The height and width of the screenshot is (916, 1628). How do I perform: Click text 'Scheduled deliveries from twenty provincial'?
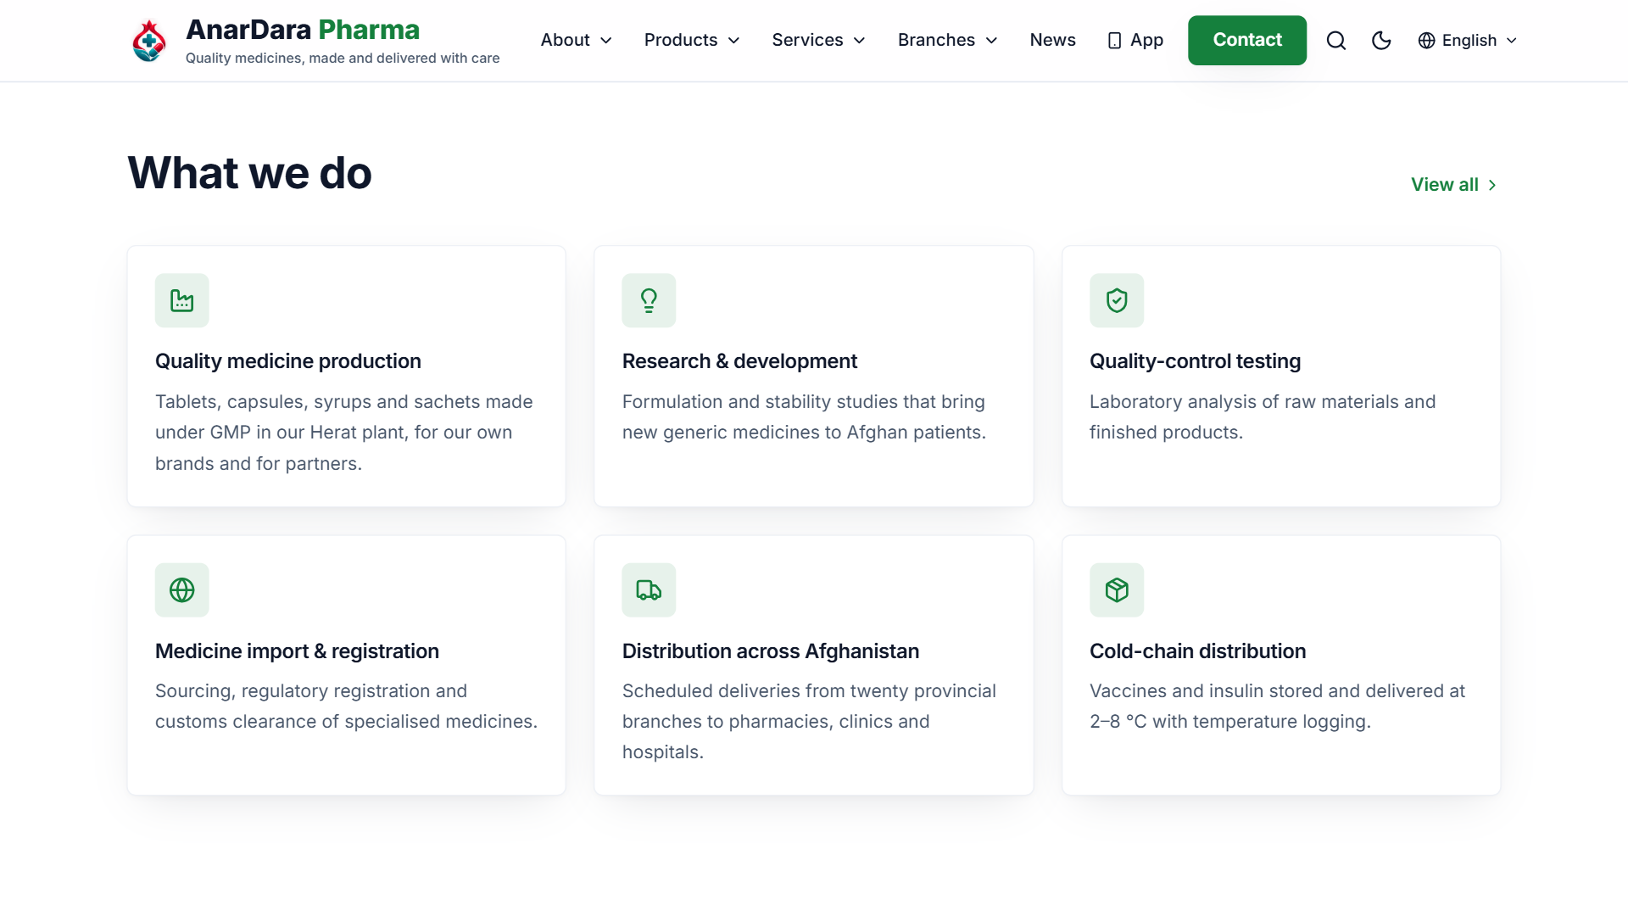click(809, 691)
